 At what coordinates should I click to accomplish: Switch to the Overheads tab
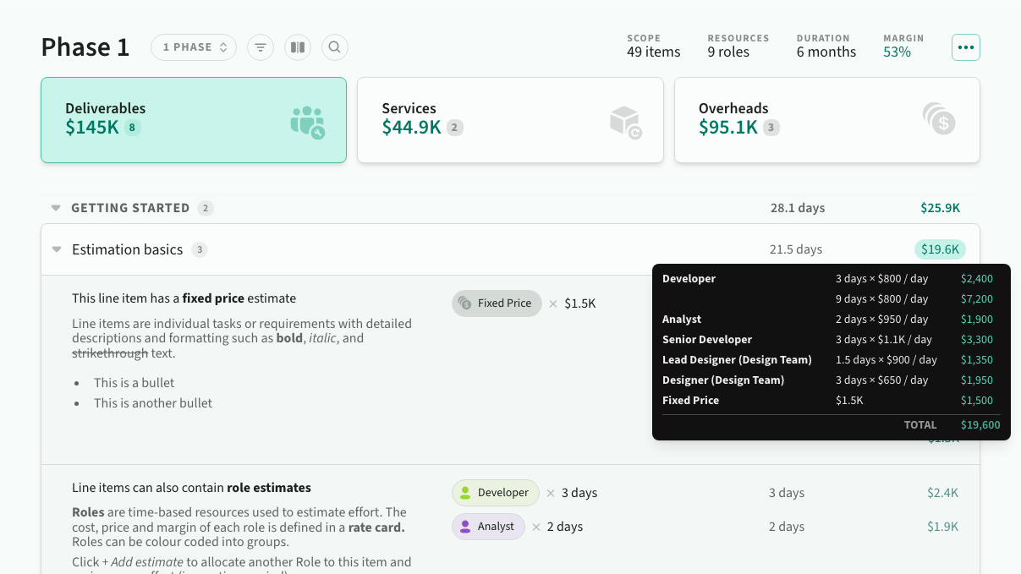(x=826, y=119)
